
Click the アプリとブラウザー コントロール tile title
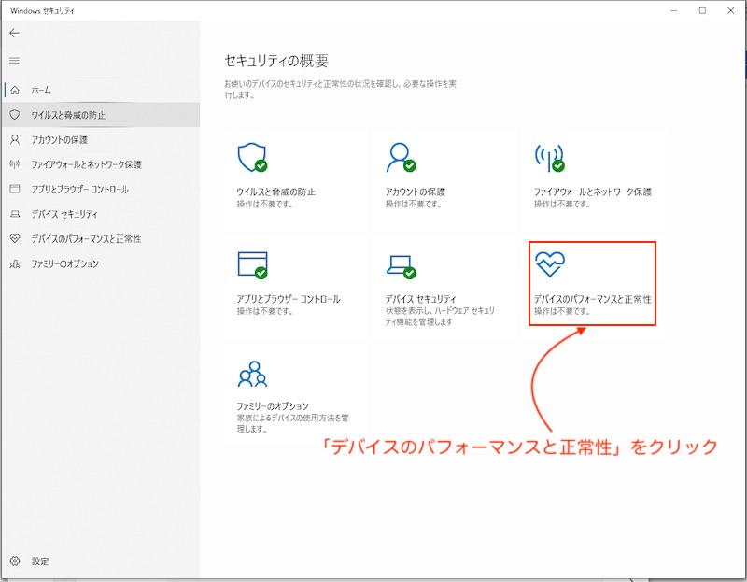pos(289,299)
